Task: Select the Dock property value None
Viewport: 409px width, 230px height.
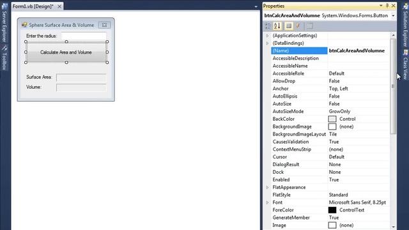Action: coord(335,172)
